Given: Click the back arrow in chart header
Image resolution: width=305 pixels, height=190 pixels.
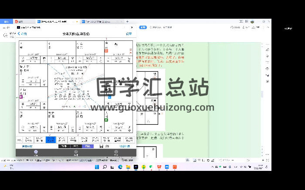Looking at the screenshot, I should point(19,33).
